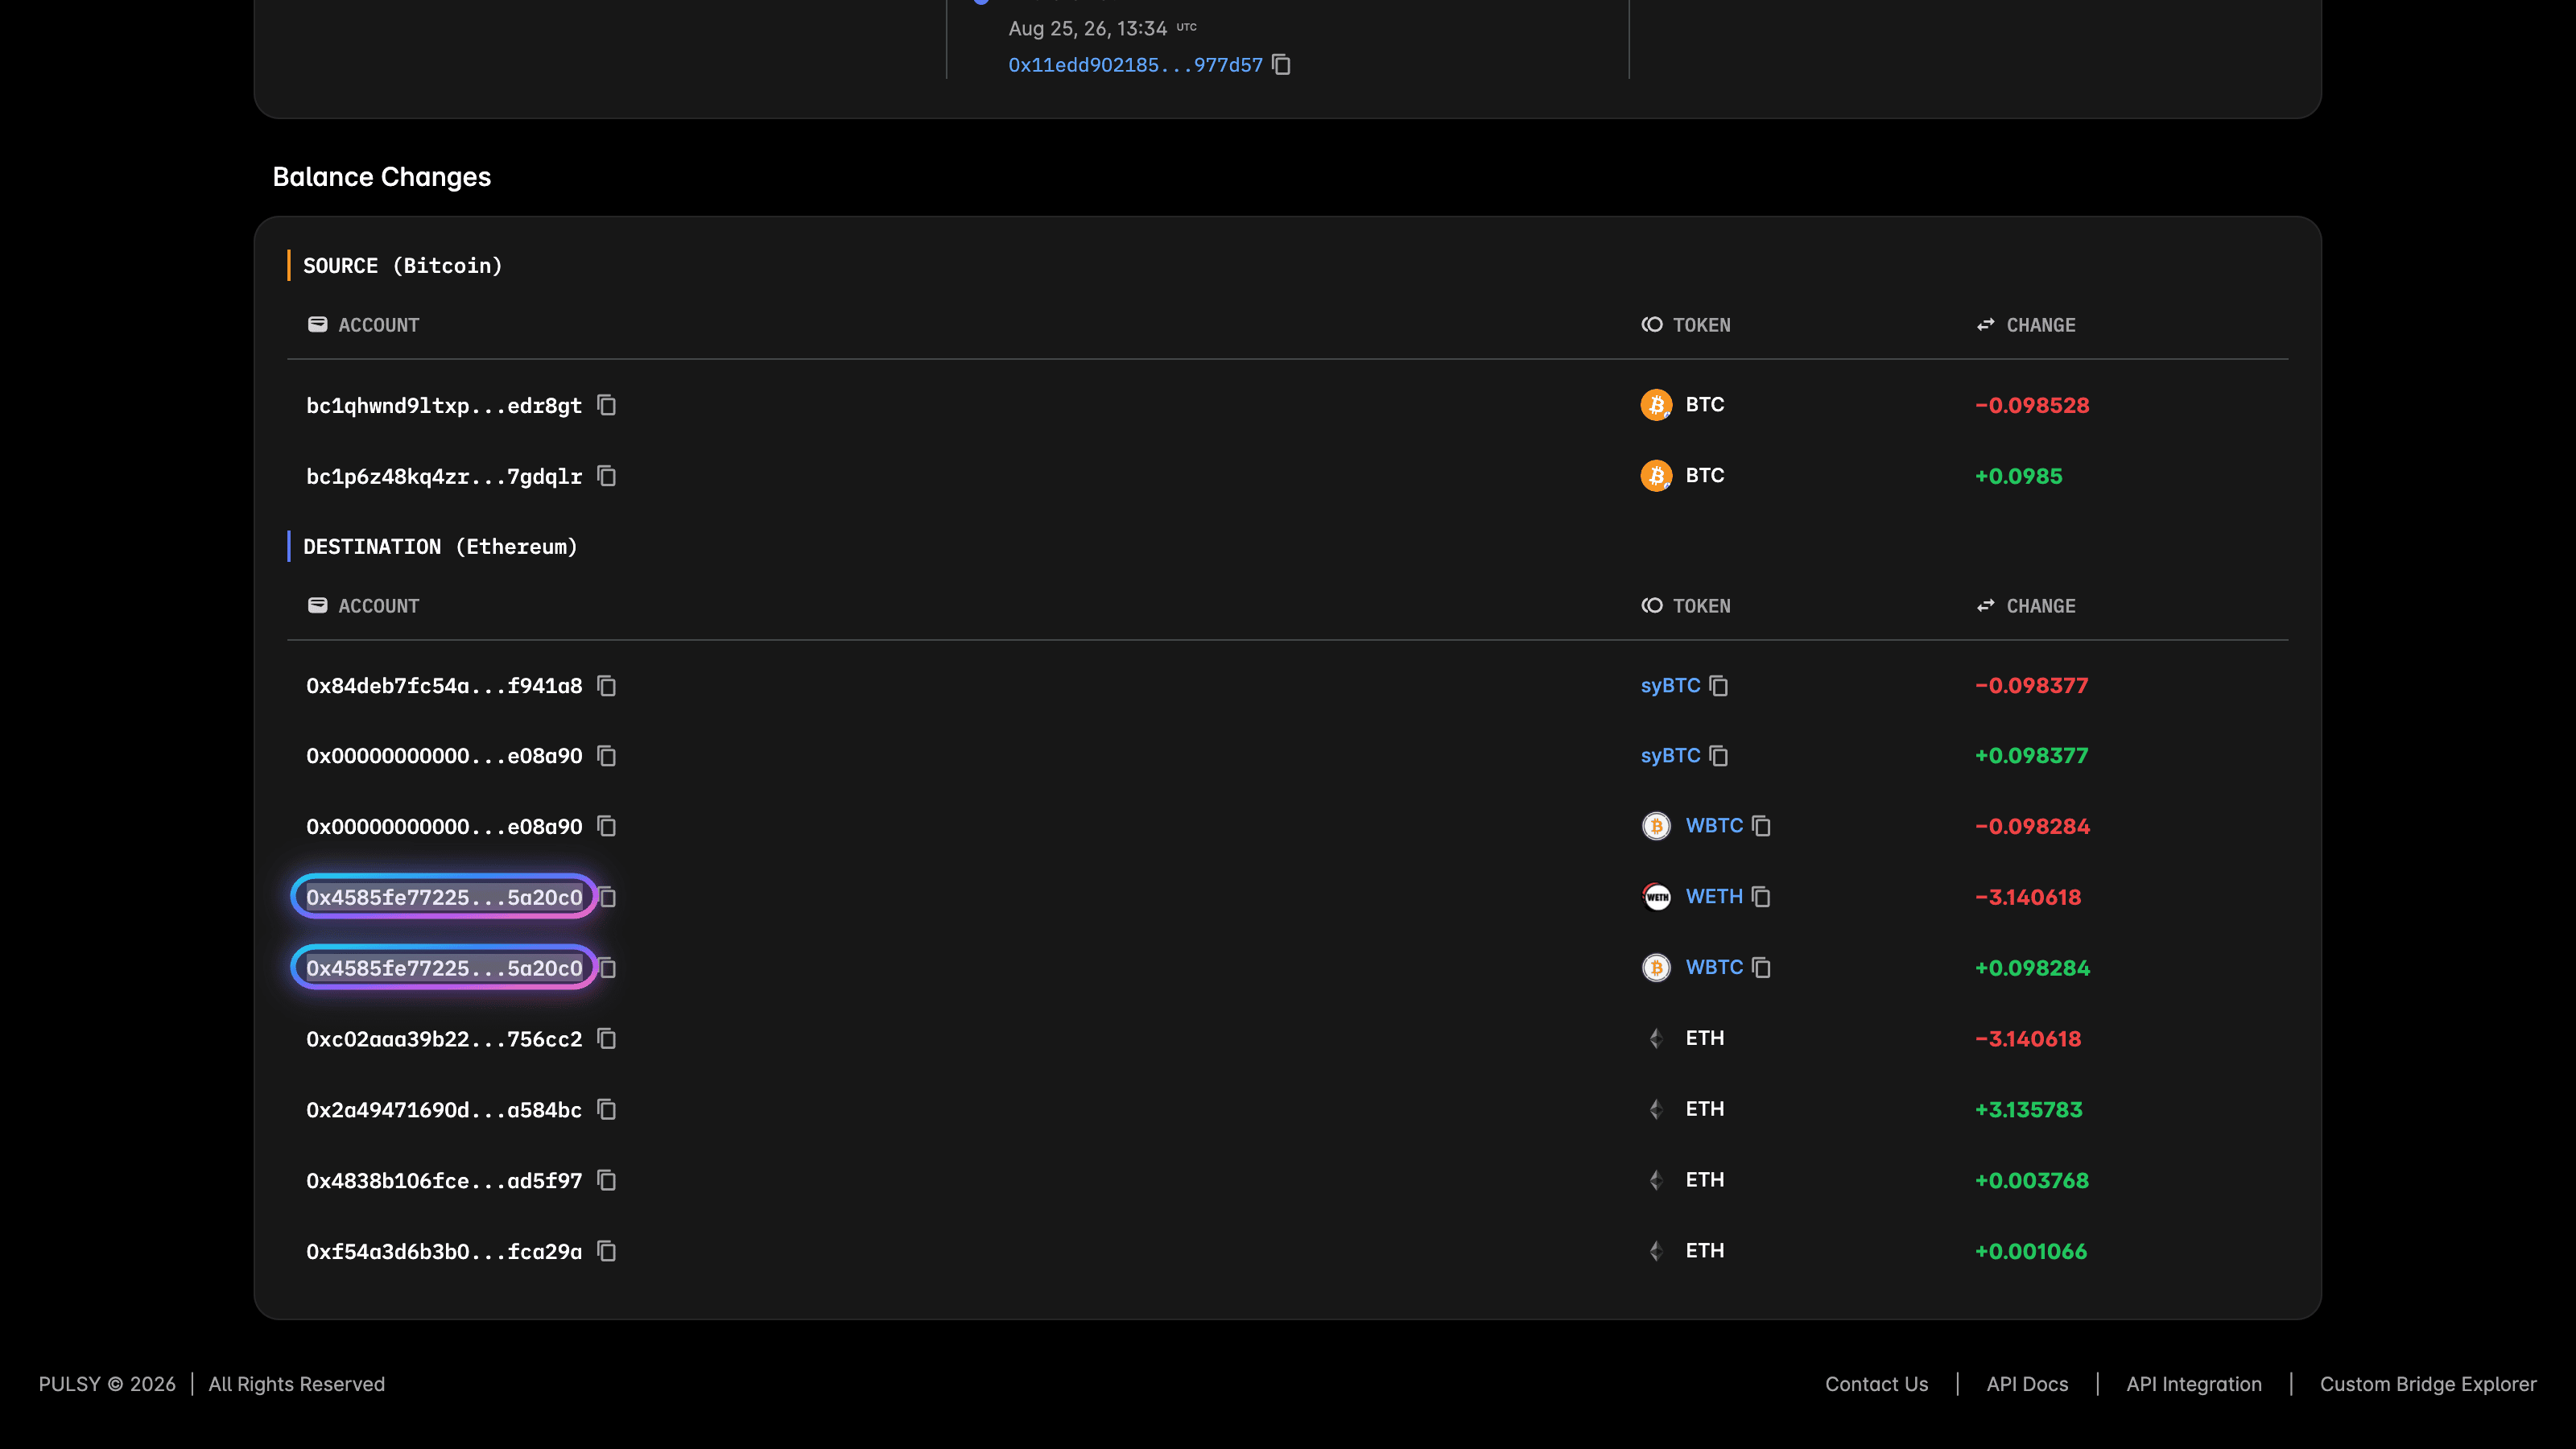
Task: Copy address in the +0.098284 WBTC row
Action: click(x=608, y=968)
